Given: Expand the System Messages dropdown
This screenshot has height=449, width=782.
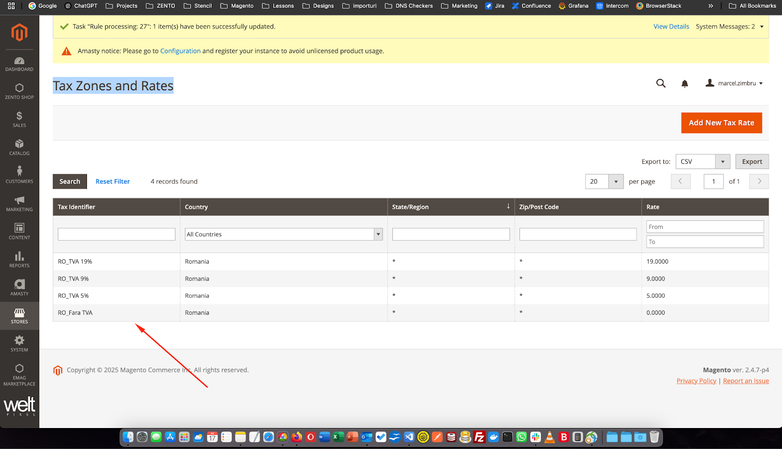Looking at the screenshot, I should (x=730, y=26).
